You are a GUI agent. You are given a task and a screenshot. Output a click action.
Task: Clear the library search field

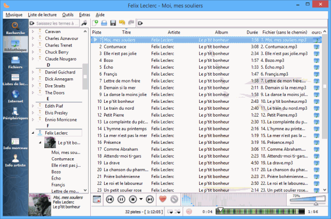tap(32, 23)
